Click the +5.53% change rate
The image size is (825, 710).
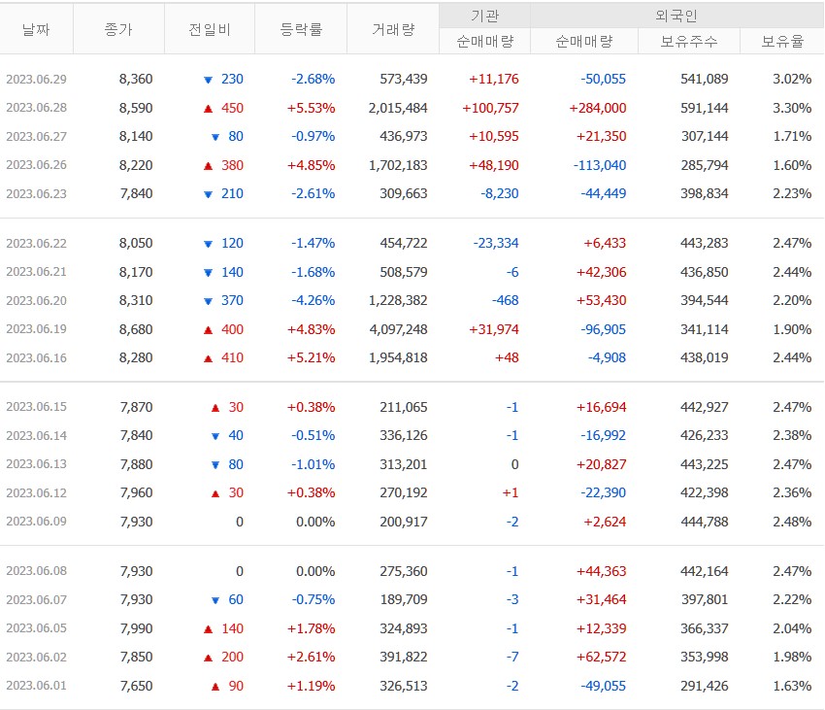coord(311,108)
